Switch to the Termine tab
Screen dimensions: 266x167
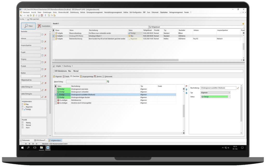[98, 77]
